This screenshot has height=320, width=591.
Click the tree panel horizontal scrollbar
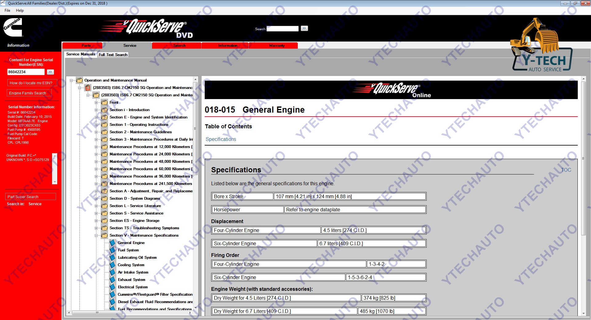click(x=97, y=313)
